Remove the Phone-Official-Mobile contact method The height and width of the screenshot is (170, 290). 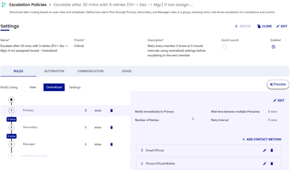point(272,164)
